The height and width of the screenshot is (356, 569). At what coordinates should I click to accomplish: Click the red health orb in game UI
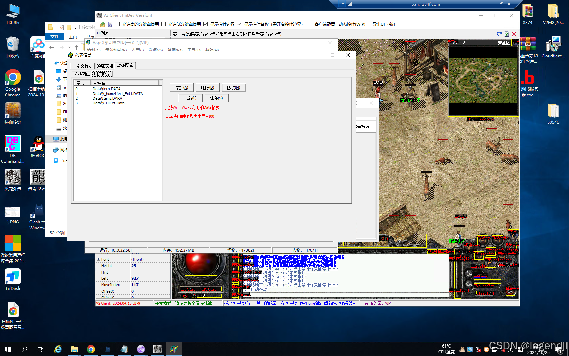[x=202, y=264]
